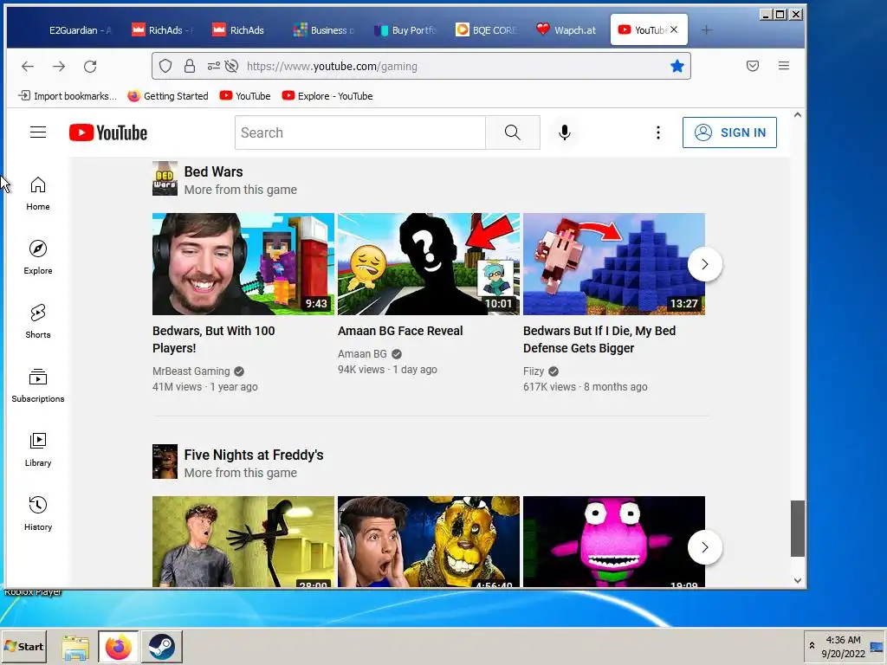The width and height of the screenshot is (887, 665).
Task: Close the YouTube tab
Action: coord(674,29)
